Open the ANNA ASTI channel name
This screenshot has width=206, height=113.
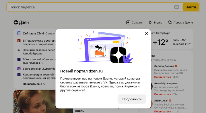pos(161,100)
